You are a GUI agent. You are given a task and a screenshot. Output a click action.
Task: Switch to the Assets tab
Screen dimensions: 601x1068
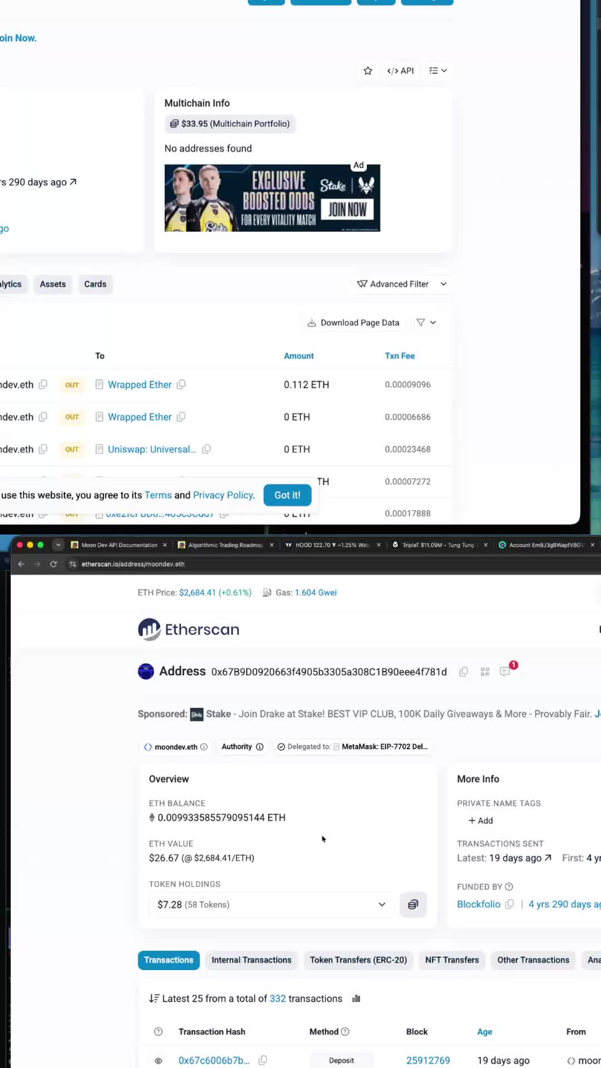(53, 284)
